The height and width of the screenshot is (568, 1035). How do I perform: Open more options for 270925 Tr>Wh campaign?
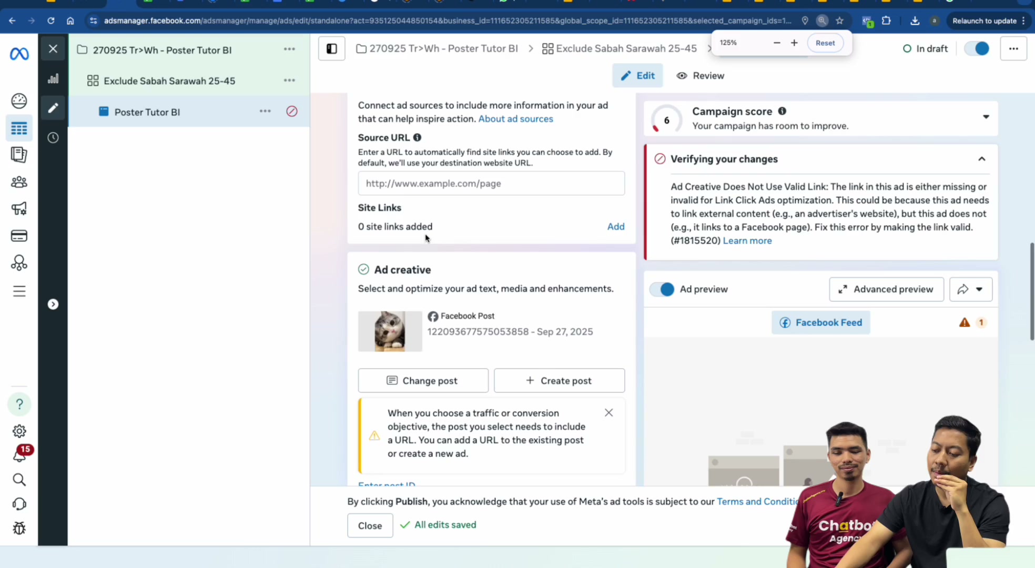point(289,49)
